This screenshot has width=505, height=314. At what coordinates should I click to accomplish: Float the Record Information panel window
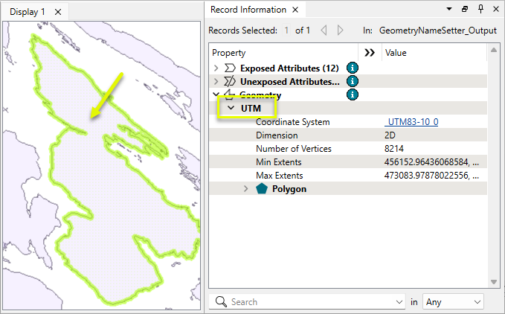465,10
